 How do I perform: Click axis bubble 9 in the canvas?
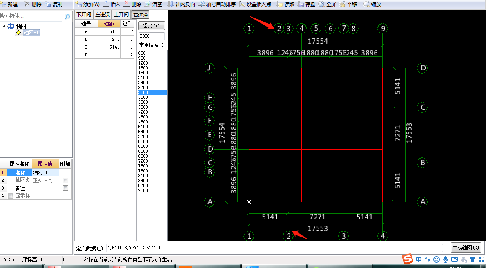383,29
